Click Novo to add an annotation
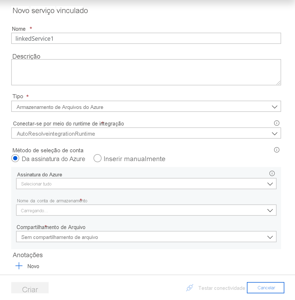 [x=33, y=266]
